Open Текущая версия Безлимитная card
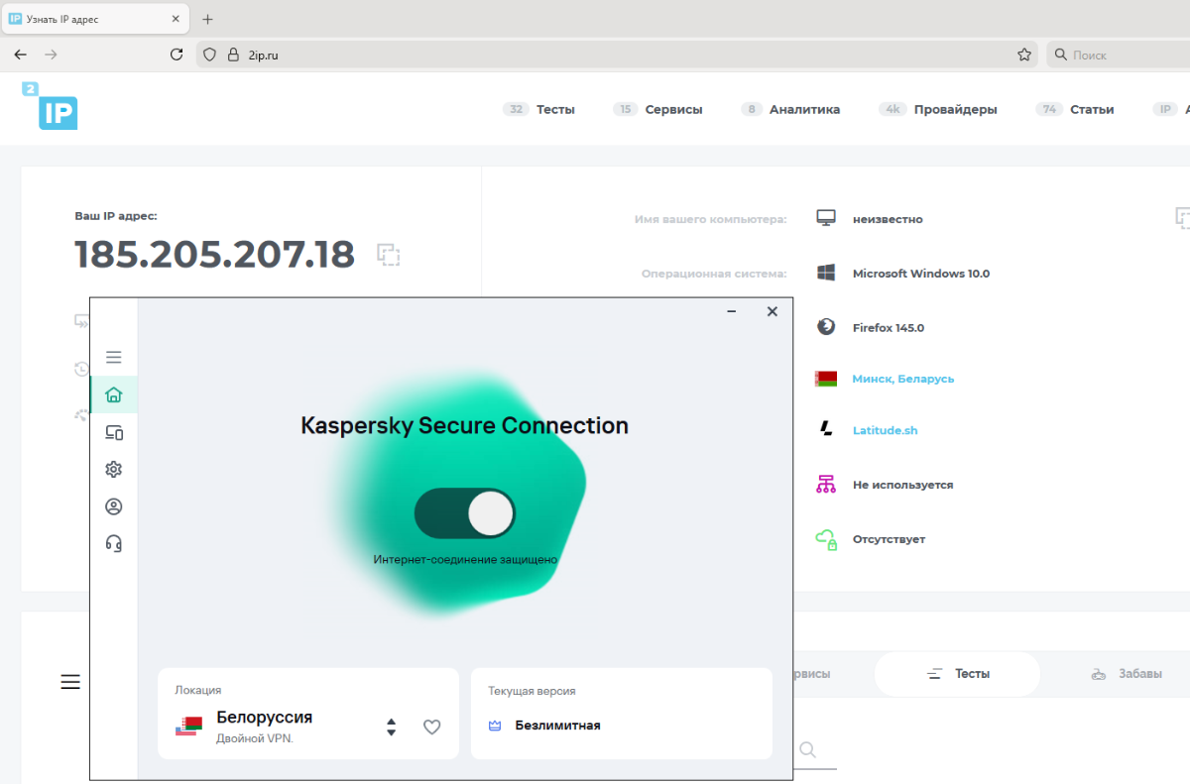The image size is (1190, 784). [622, 714]
